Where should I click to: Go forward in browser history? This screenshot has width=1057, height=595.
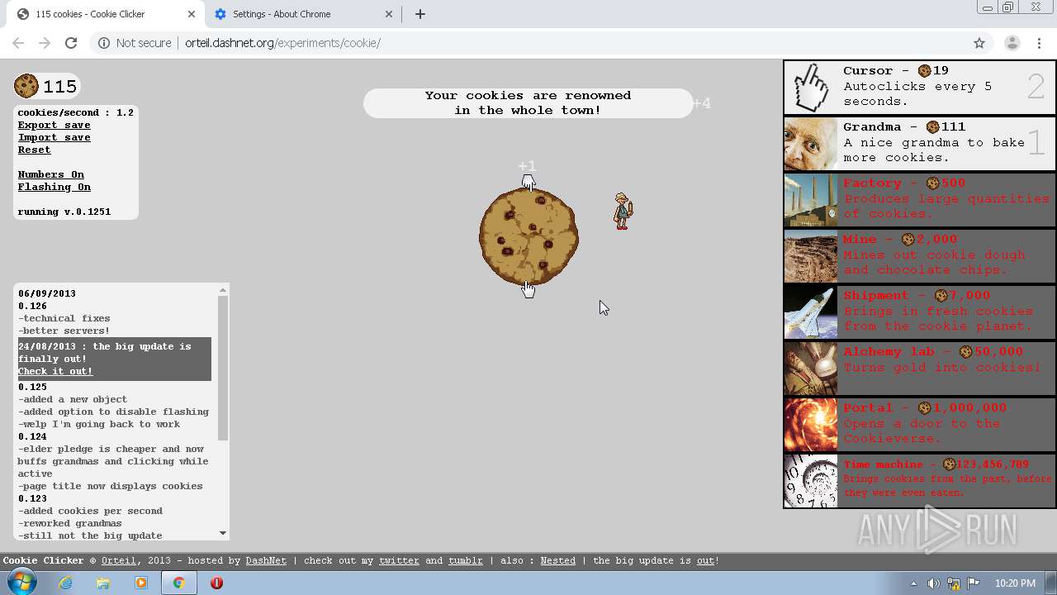(45, 43)
